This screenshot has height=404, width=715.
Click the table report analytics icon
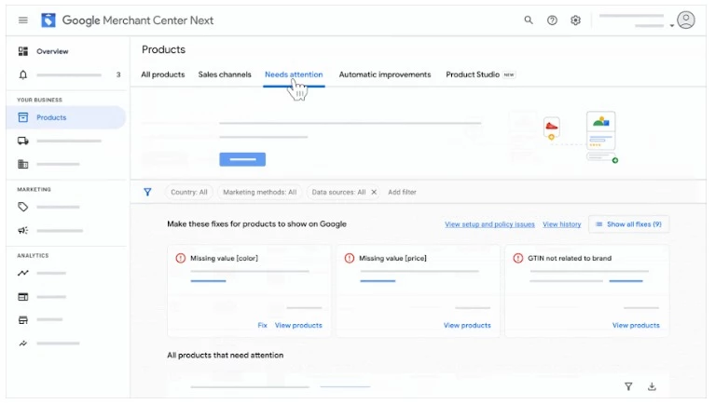[22, 297]
